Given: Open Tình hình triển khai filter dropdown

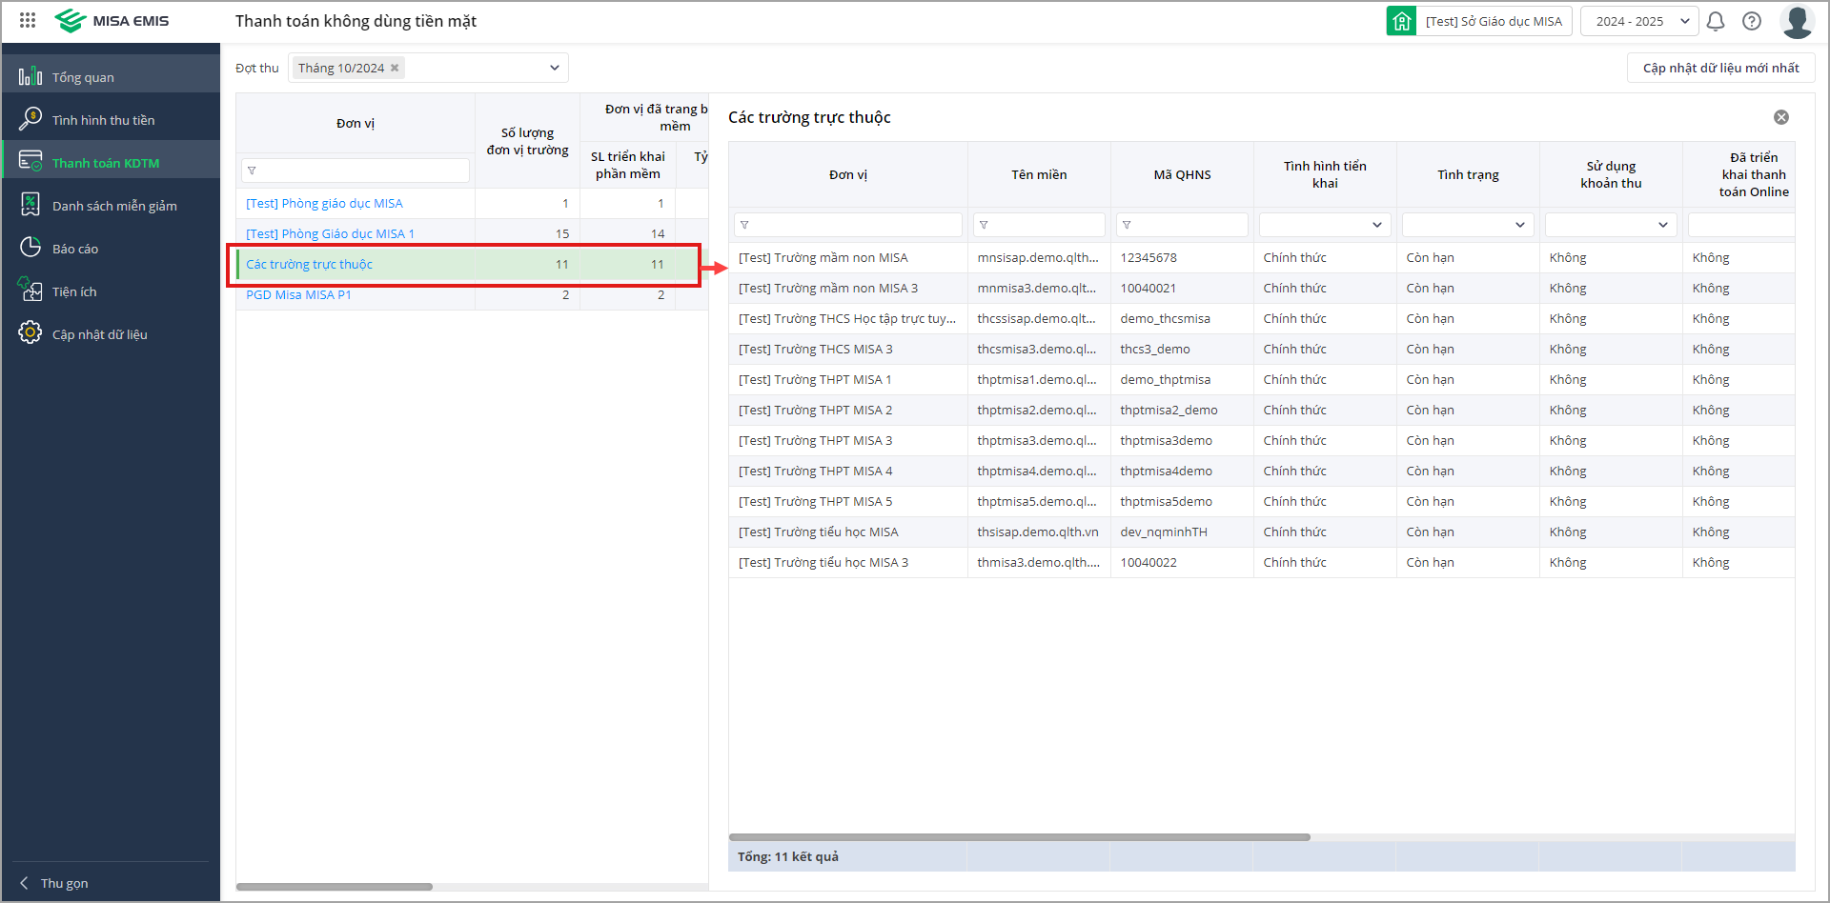Looking at the screenshot, I should coord(1325,225).
